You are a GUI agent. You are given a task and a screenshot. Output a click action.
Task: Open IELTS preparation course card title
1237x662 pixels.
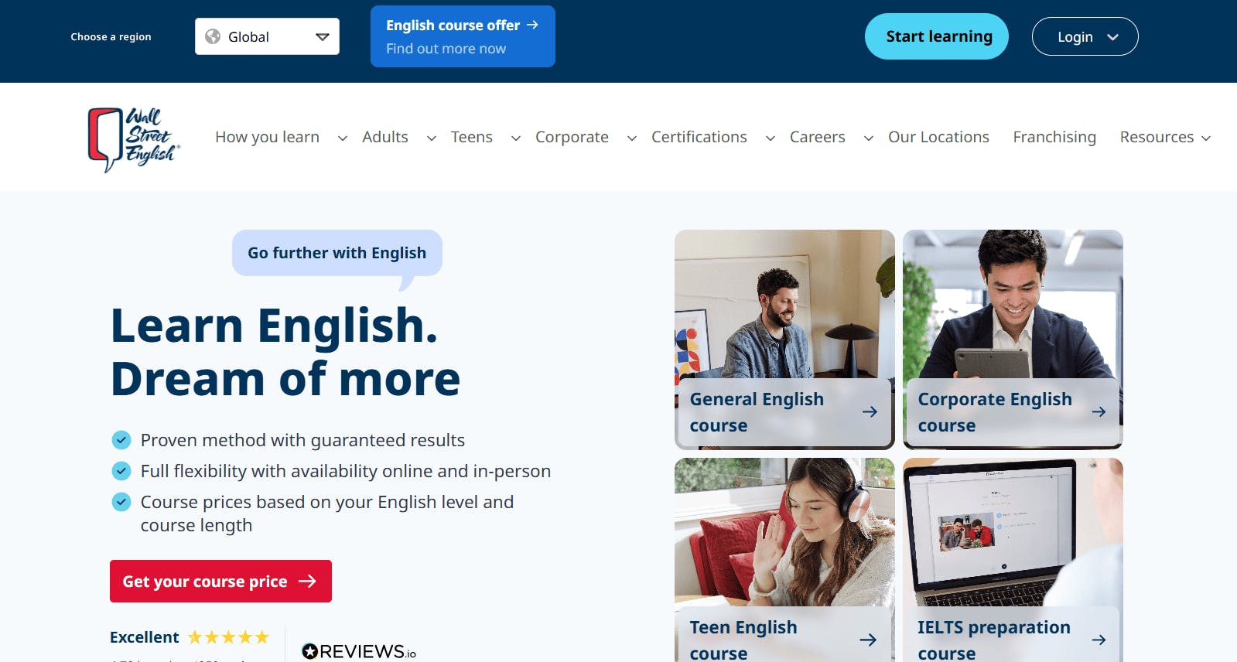994,639
